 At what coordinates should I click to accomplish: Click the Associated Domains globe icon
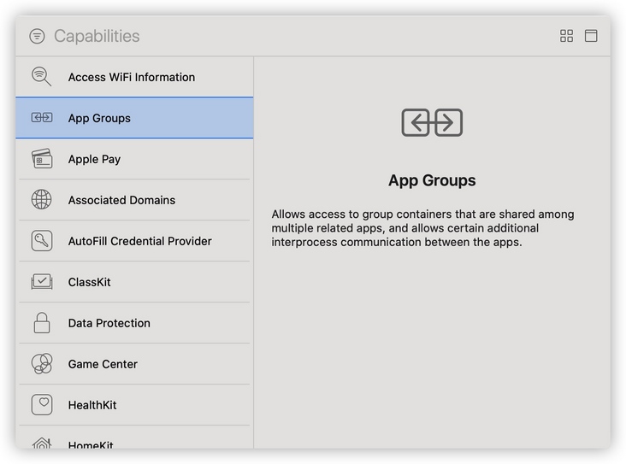(42, 199)
